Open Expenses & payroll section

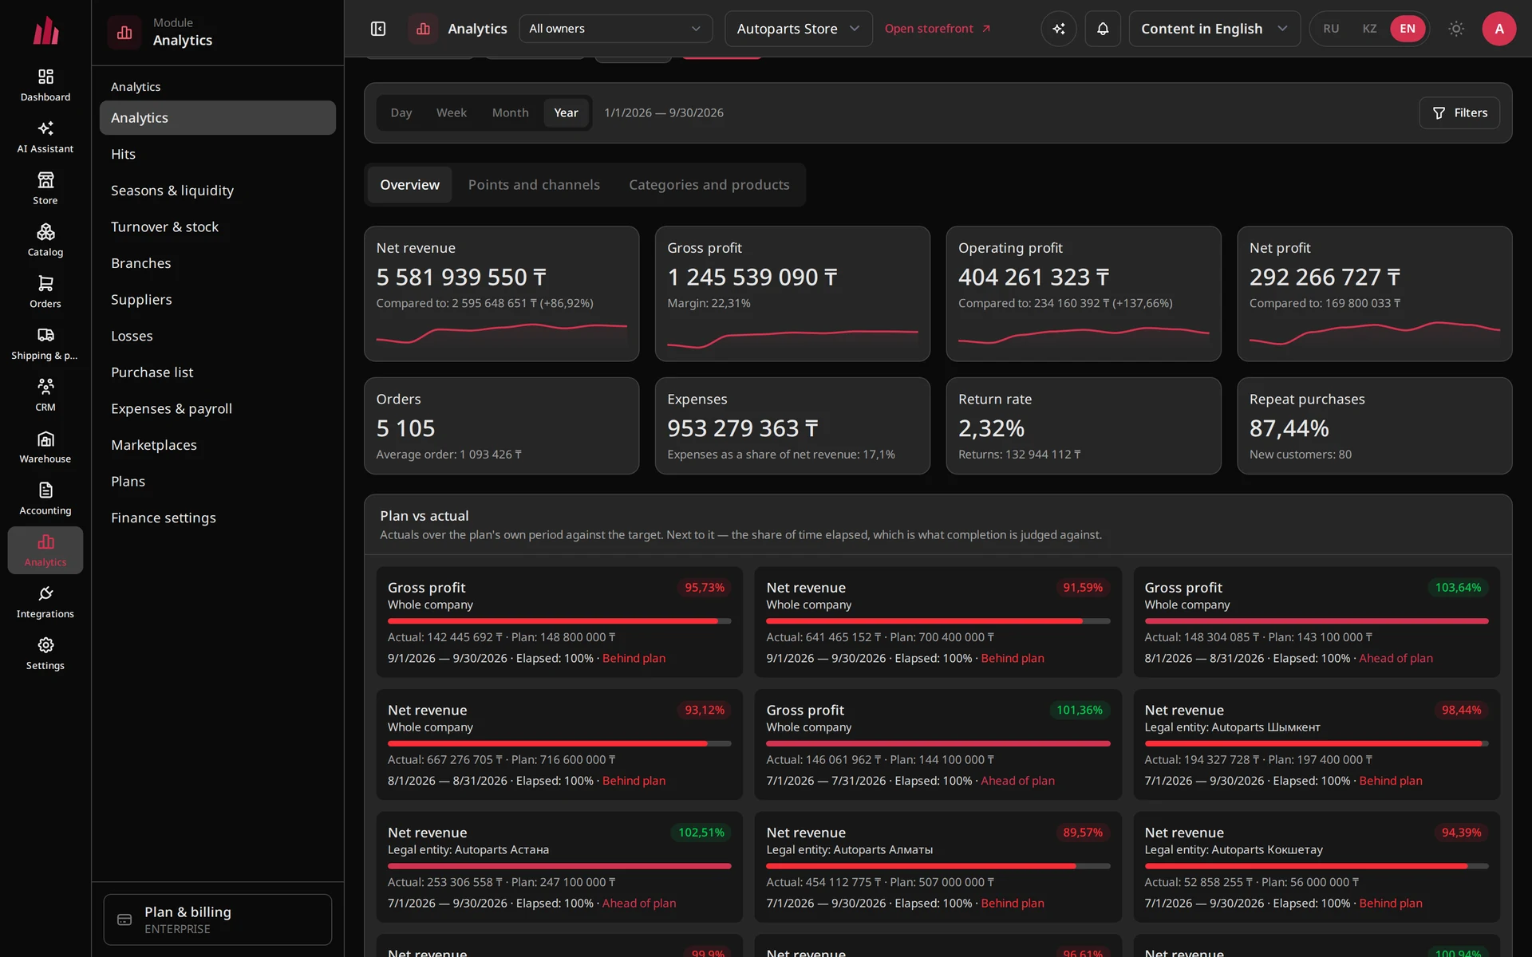click(218, 409)
